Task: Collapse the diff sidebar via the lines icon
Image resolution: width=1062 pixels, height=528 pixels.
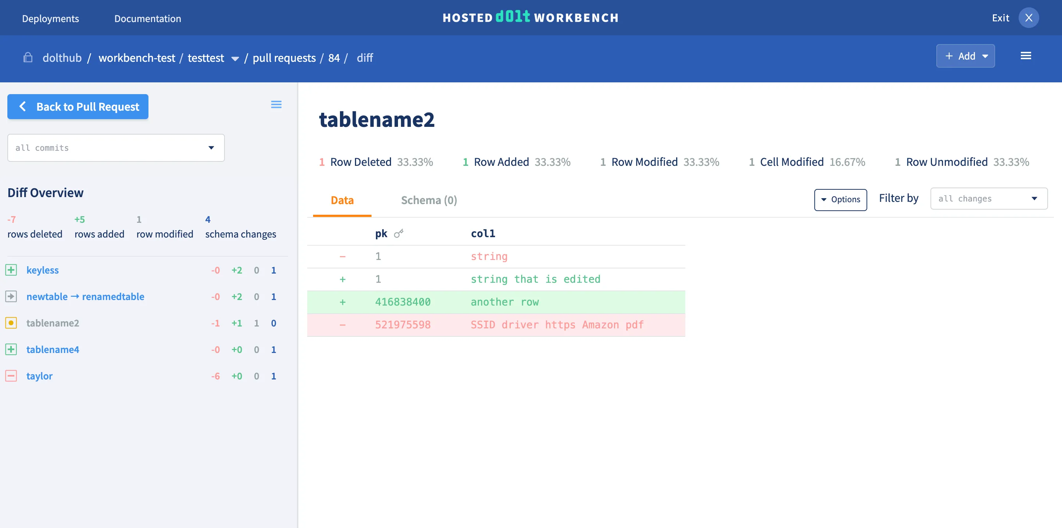Action: (x=276, y=104)
